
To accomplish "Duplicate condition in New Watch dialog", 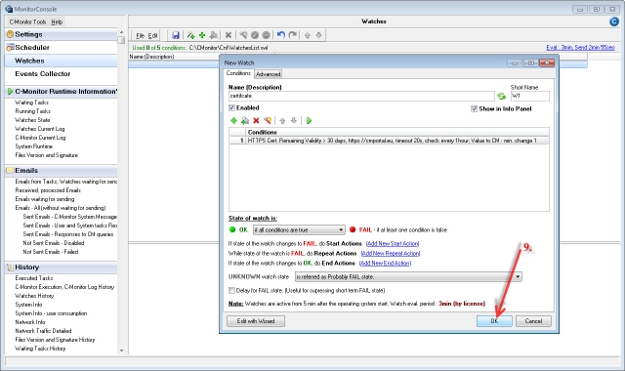I will [245, 120].
